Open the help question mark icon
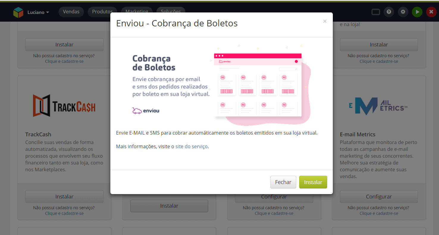This screenshot has height=235, width=439. [389, 12]
